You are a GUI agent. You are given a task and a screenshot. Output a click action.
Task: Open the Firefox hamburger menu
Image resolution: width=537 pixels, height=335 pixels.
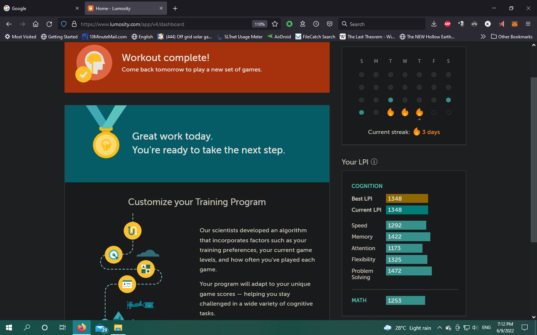(x=528, y=24)
